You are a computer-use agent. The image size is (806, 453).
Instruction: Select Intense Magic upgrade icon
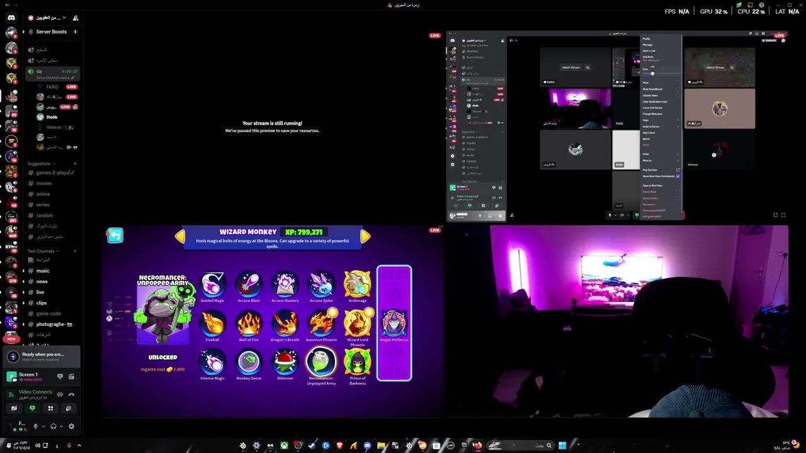(212, 362)
